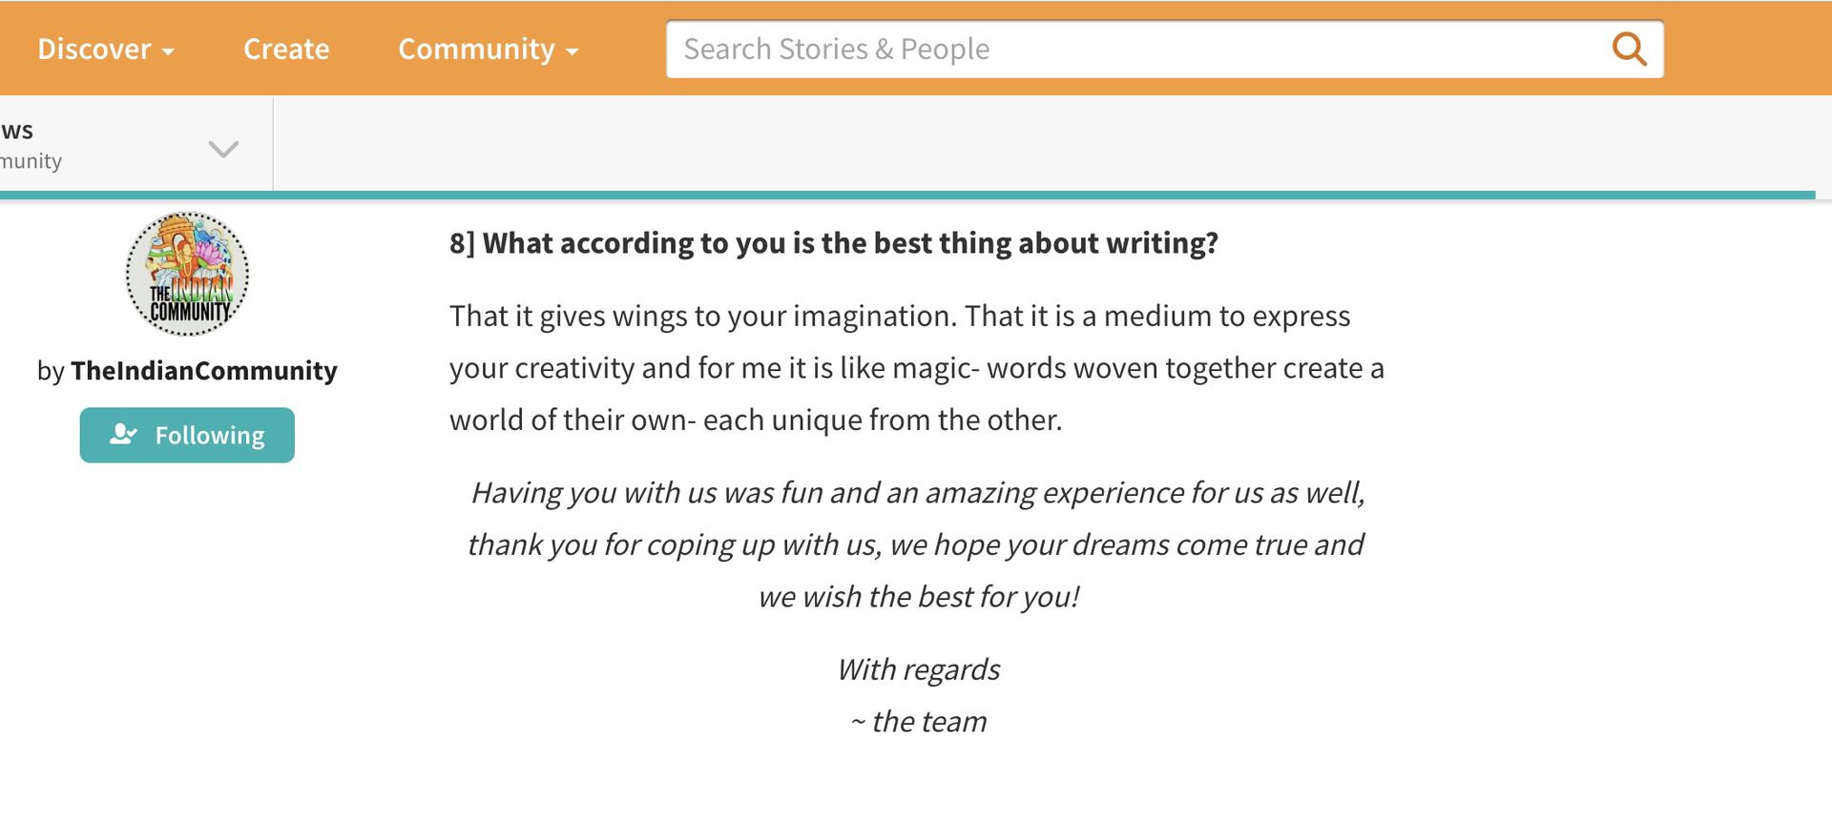Open the Community menu
Viewport: 1832px width, 821px height.
(x=489, y=49)
